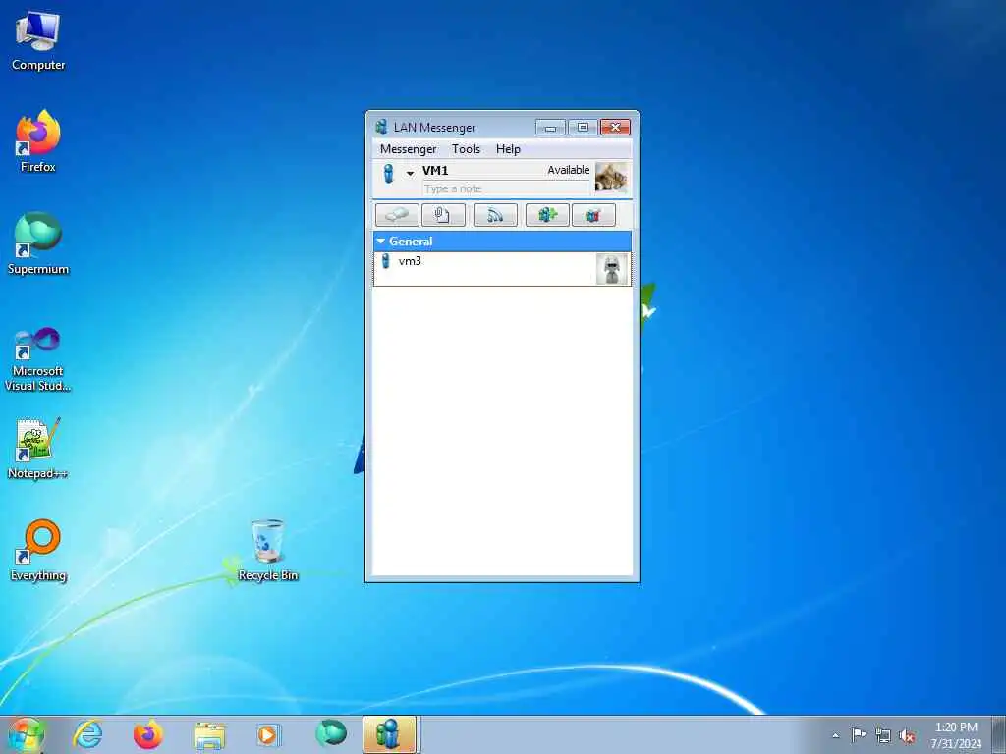Select the Everything desktop shortcut
Screen dimensions: 1006x754
pyautogui.click(x=38, y=550)
